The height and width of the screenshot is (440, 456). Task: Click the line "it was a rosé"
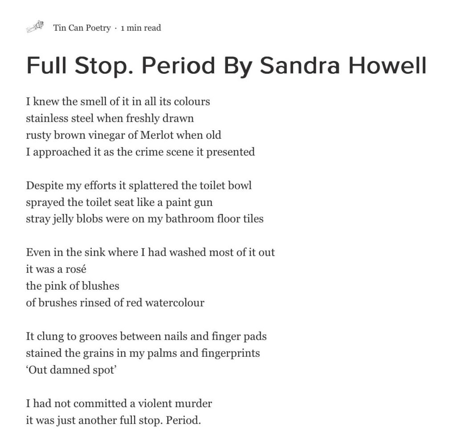click(x=56, y=269)
